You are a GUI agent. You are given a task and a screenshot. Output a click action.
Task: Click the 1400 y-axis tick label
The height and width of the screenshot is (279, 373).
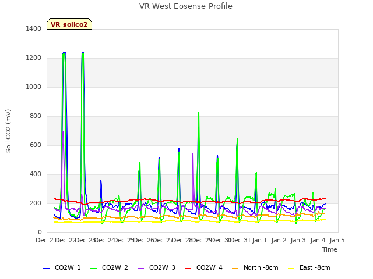point(34,28)
